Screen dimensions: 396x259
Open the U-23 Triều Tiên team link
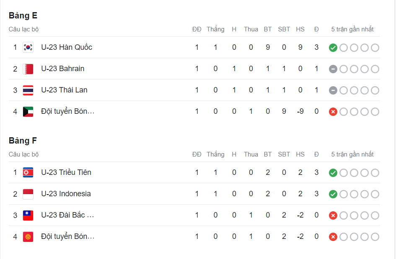[66, 172]
